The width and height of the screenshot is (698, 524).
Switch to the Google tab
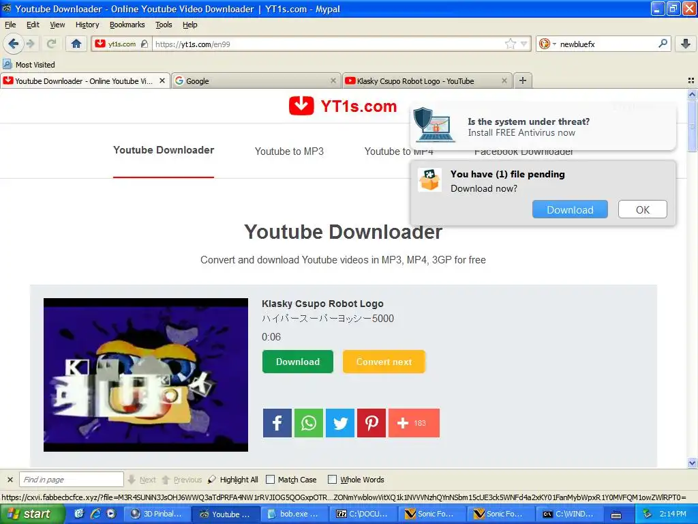(256, 81)
